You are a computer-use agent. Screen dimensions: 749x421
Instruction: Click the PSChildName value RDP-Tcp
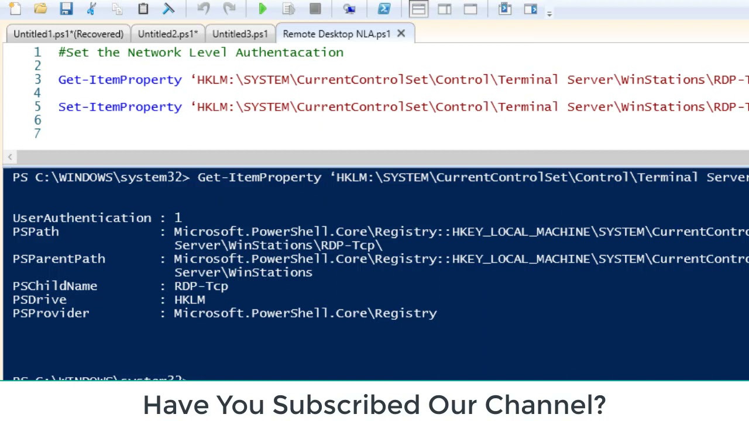click(x=201, y=286)
